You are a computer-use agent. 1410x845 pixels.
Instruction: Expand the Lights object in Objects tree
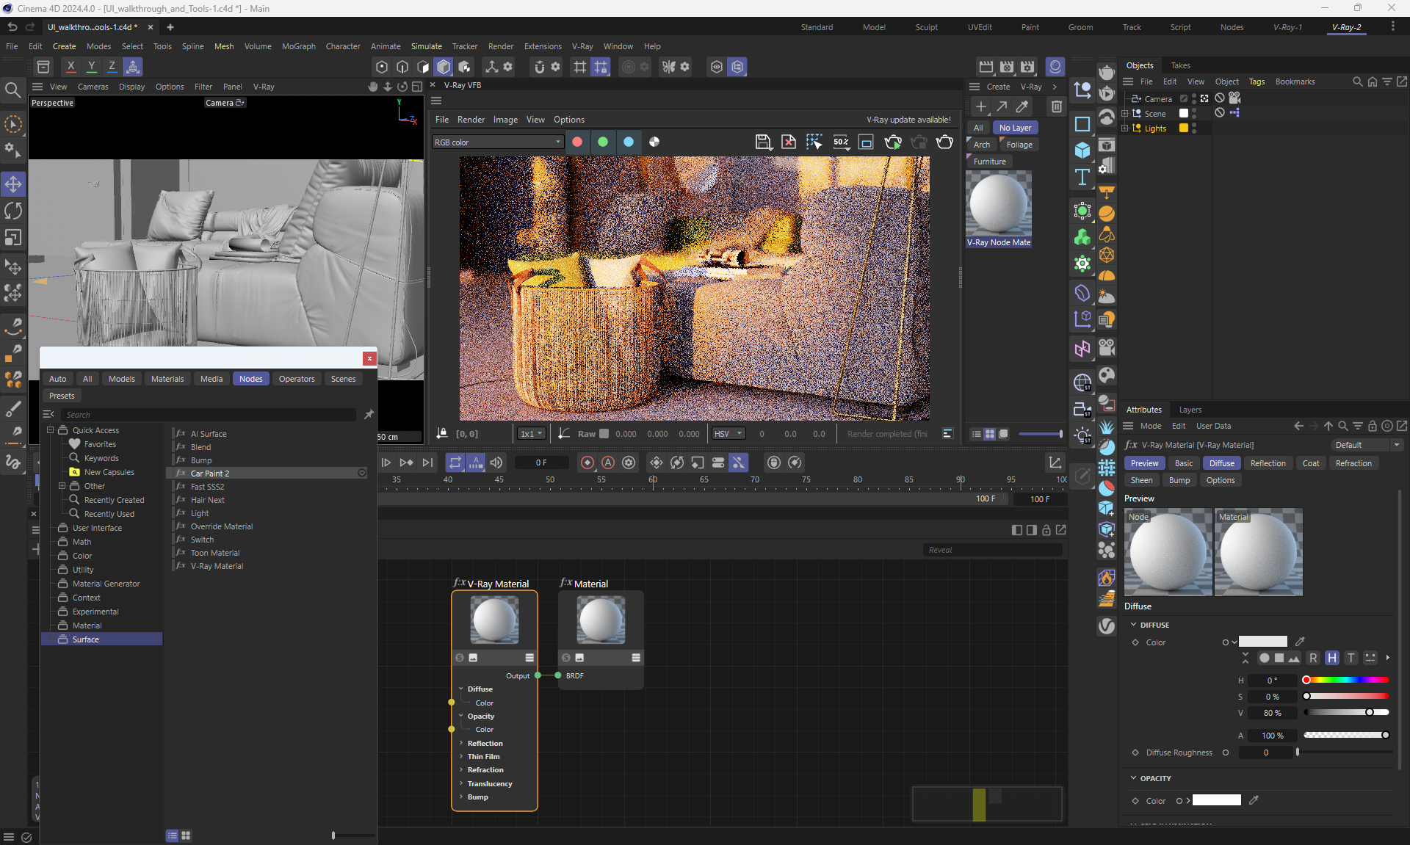click(1124, 128)
